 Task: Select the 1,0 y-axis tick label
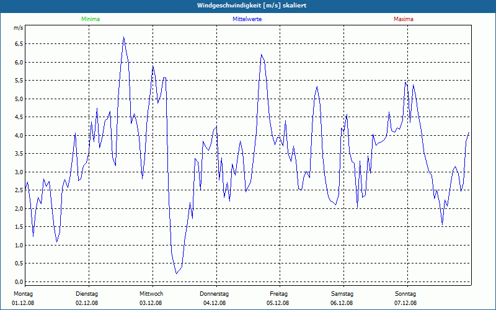19,245
